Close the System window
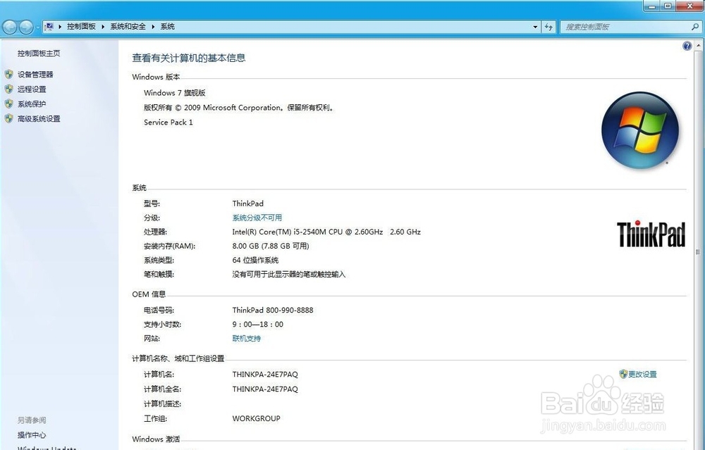The height and width of the screenshot is (450, 705). (x=690, y=6)
